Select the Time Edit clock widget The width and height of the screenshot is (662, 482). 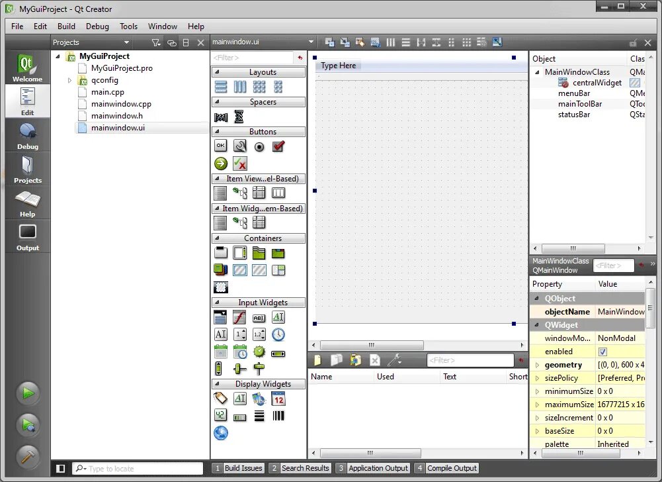click(x=278, y=334)
